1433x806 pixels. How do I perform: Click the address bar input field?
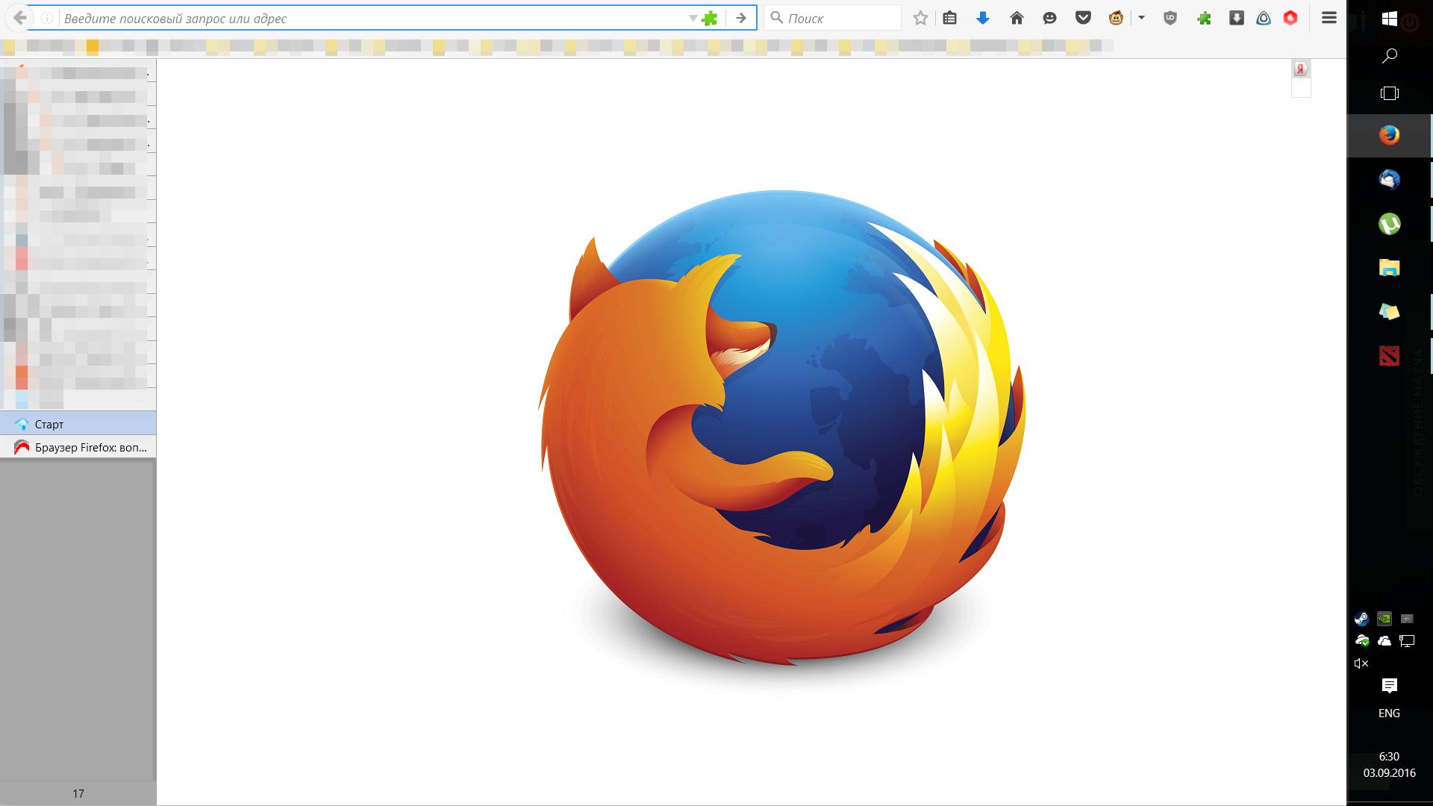coord(373,18)
